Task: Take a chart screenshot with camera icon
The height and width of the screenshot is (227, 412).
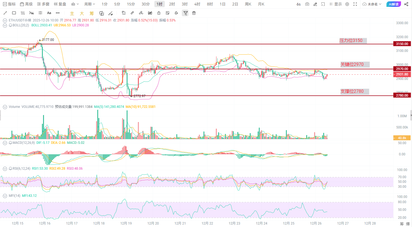Action: point(307,4)
